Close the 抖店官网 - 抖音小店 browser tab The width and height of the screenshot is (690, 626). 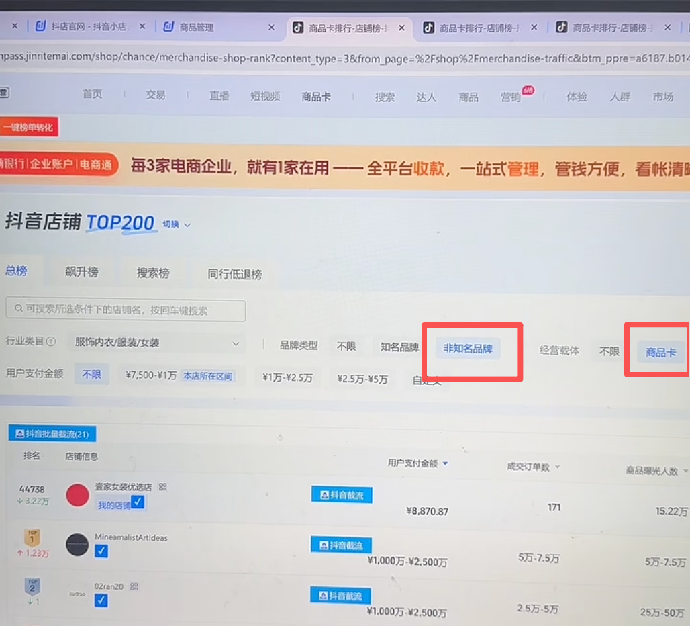point(142,26)
